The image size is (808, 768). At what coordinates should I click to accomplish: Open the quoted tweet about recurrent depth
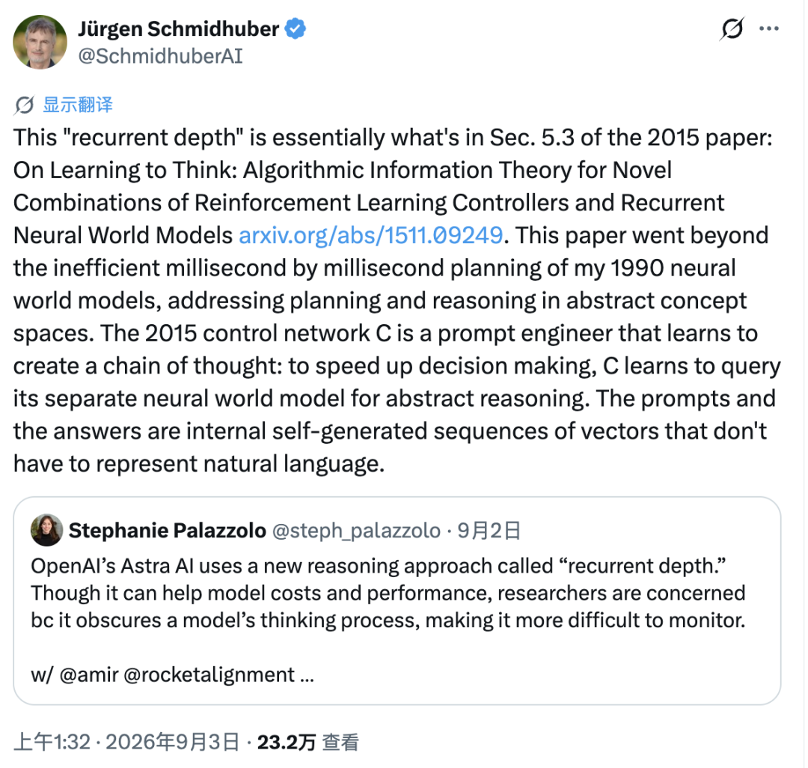tap(397, 600)
